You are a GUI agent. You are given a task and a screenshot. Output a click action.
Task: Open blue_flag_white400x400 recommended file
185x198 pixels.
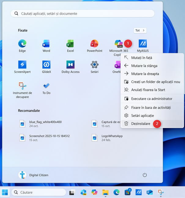click(40, 124)
